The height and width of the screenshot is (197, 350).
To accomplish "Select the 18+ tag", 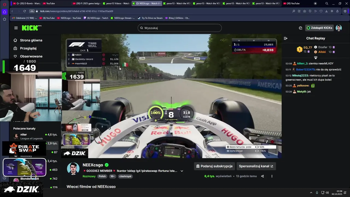I will (x=112, y=176).
